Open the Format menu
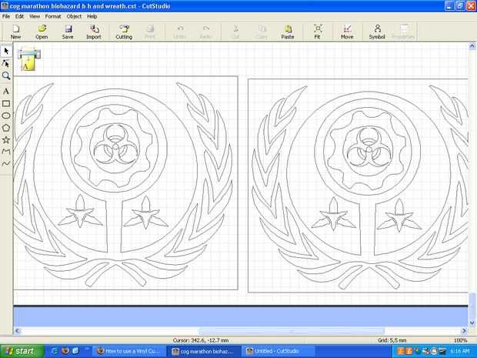477x358 pixels. 53,16
